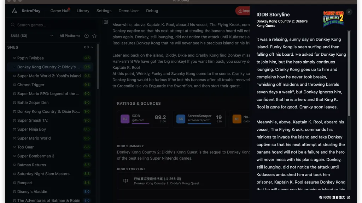Select Super Mario RPG: Legend of the ...

pos(50,94)
